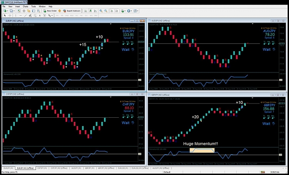Open the File menu
Screen dimensions: 289x175
4,6
